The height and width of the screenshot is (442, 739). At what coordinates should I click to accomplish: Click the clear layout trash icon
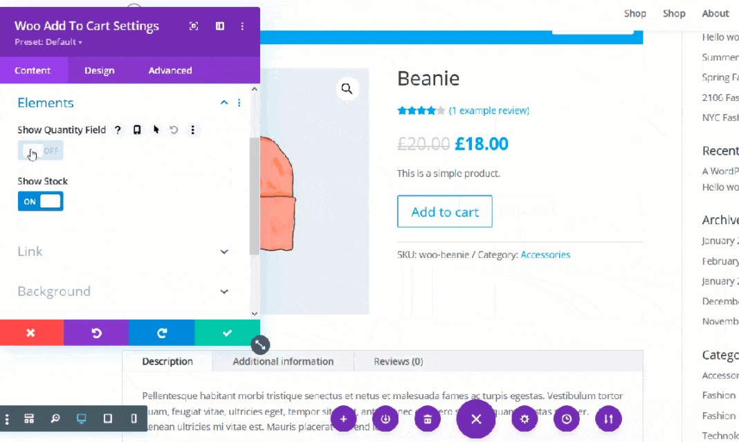coord(428,418)
